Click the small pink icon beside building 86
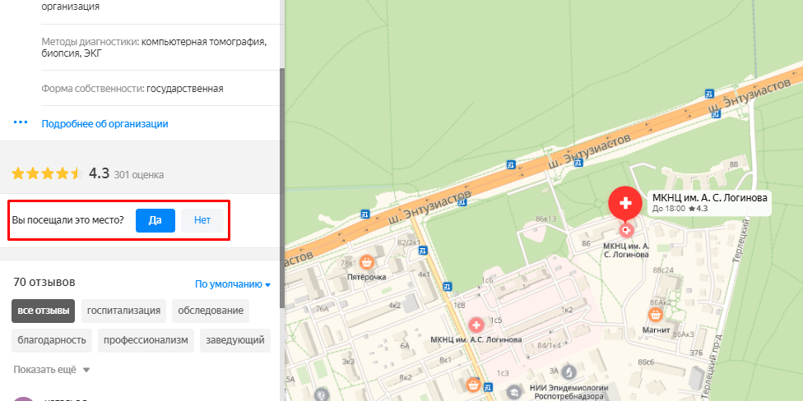This screenshot has height=401, width=803. click(624, 230)
